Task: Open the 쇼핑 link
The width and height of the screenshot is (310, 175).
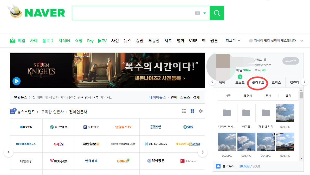Action: (x=79, y=41)
